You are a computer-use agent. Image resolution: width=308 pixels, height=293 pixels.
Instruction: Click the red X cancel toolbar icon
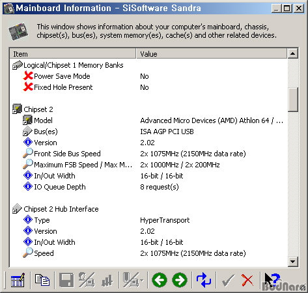coord(247,280)
